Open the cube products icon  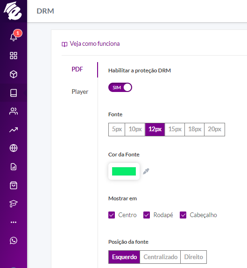(x=14, y=74)
